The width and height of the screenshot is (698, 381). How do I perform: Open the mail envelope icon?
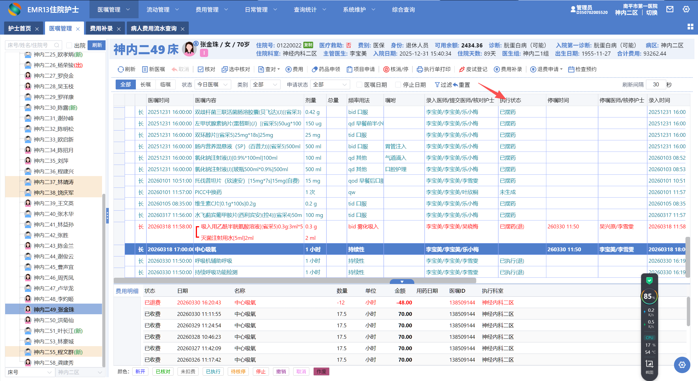coord(670,9)
